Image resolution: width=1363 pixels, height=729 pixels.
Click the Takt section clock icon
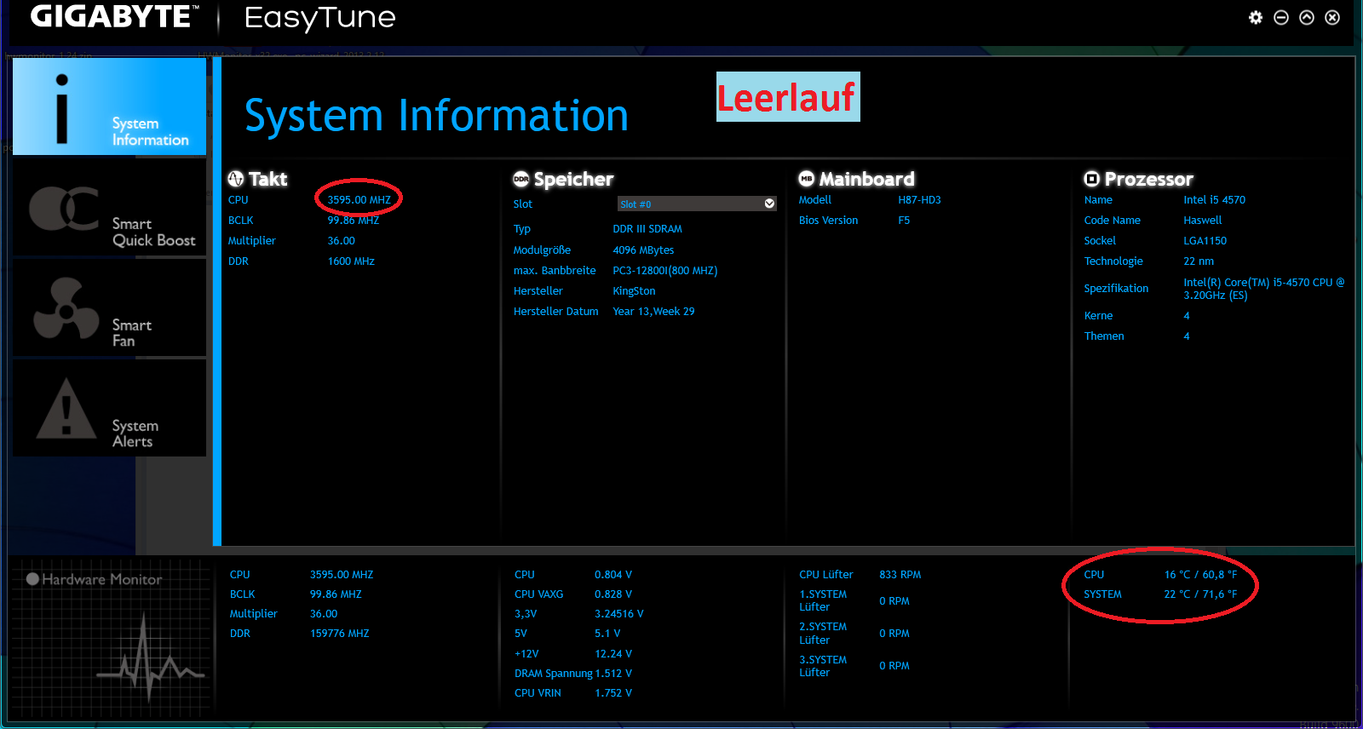point(236,179)
